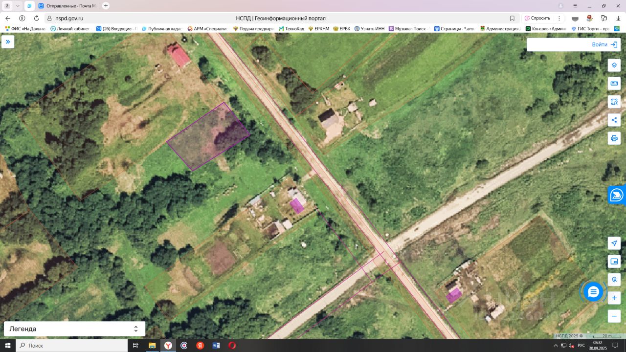
Task: Open Opera browser from the taskbar
Action: pos(232,346)
